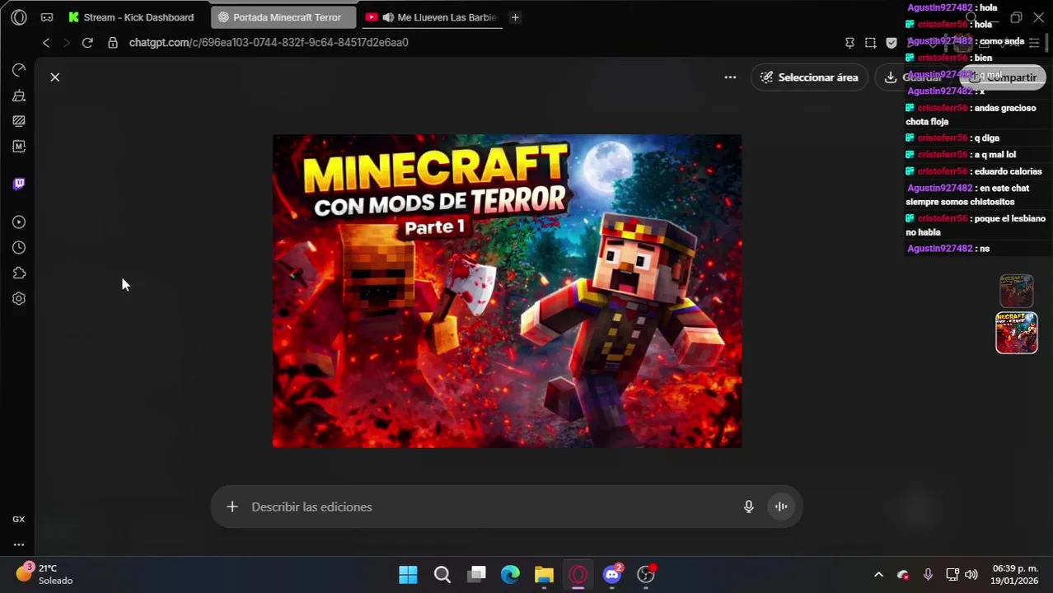Open volume control in system tray
The width and height of the screenshot is (1053, 593).
coord(971,575)
